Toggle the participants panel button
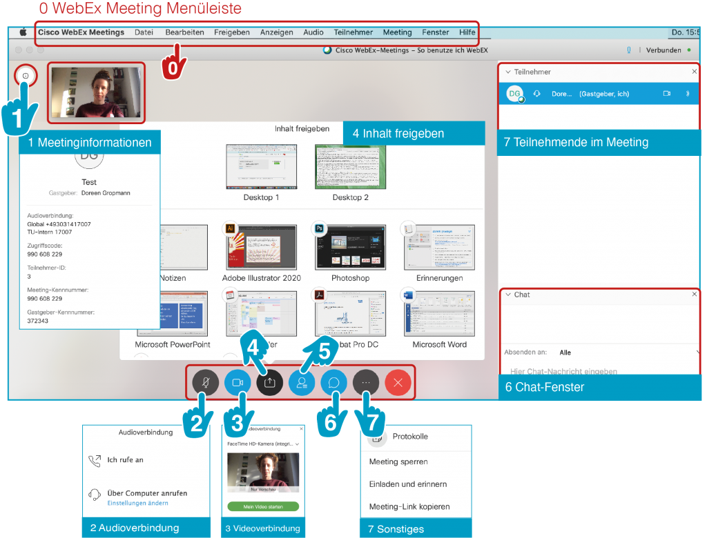The image size is (707, 538). pos(302,383)
